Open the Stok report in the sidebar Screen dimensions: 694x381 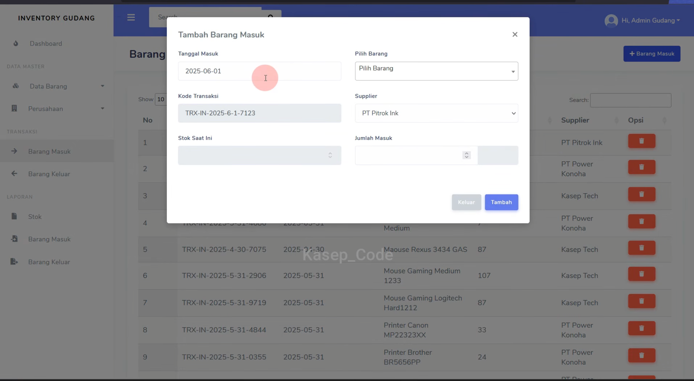57,217
